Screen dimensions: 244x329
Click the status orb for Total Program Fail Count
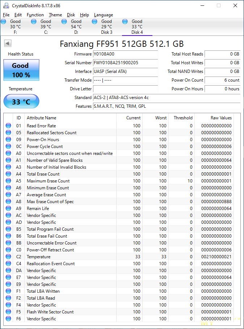point(8,229)
